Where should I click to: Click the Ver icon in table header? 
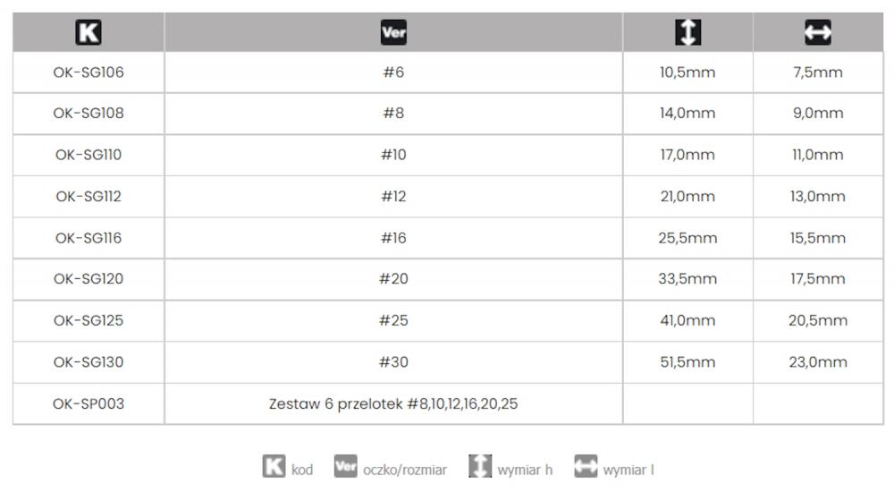click(x=393, y=32)
